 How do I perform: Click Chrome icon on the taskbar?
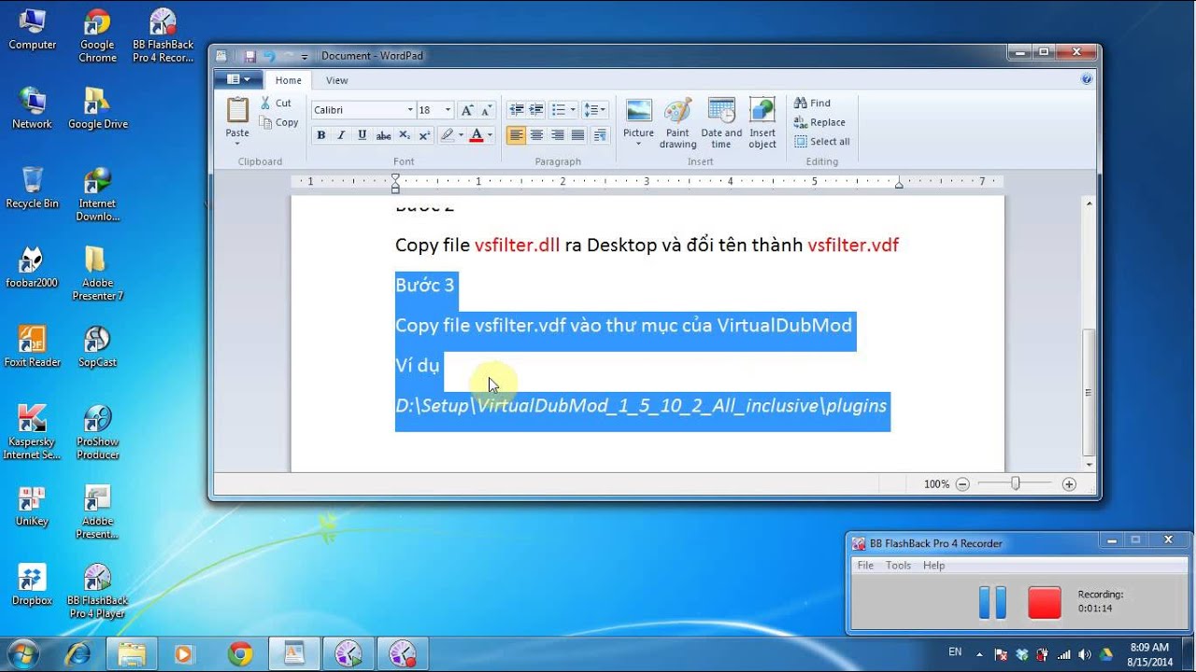[x=240, y=654]
